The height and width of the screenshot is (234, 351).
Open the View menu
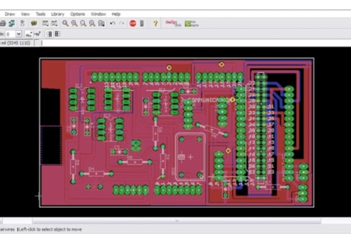tap(25, 14)
